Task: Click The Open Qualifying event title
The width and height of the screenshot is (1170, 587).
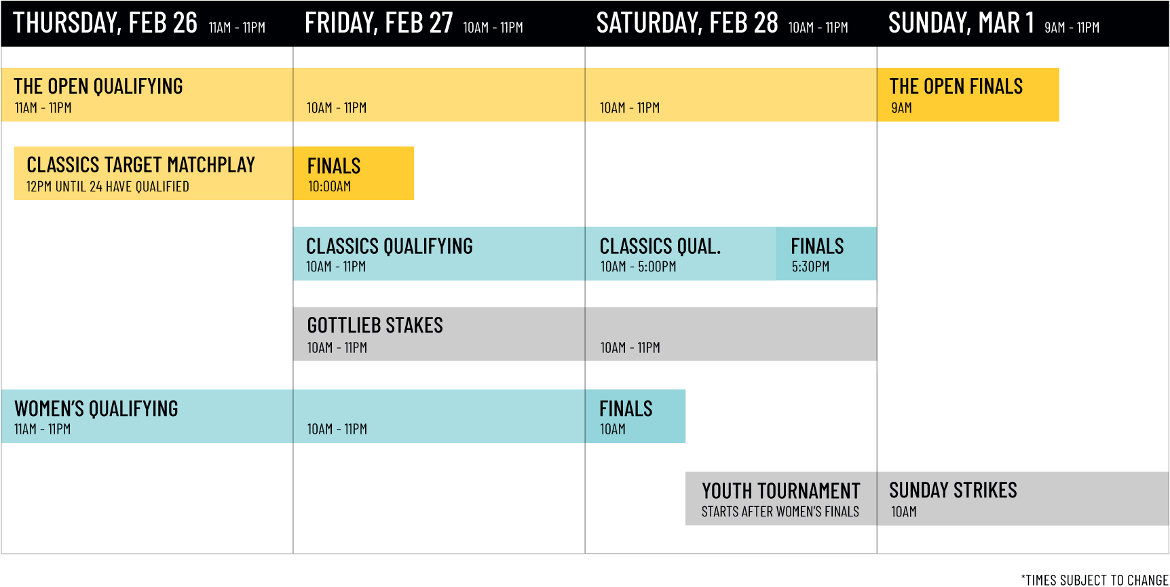Action: 98,87
